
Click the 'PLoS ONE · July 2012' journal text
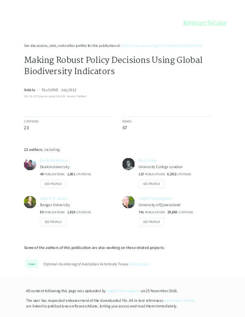[x=59, y=90]
